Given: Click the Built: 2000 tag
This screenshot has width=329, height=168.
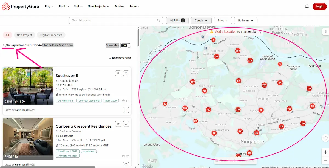Looking at the screenshot, I should coord(110,101).
